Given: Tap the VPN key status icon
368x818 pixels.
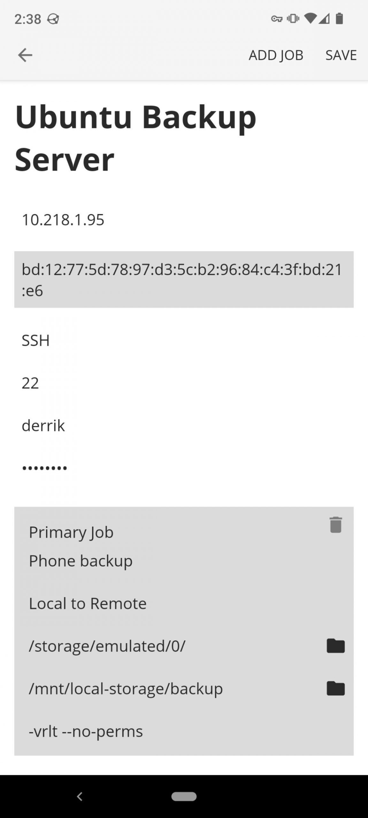Looking at the screenshot, I should [x=277, y=19].
